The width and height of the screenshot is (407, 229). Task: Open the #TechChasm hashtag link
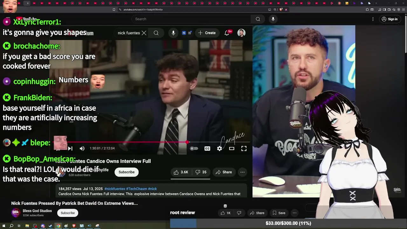[136, 189]
